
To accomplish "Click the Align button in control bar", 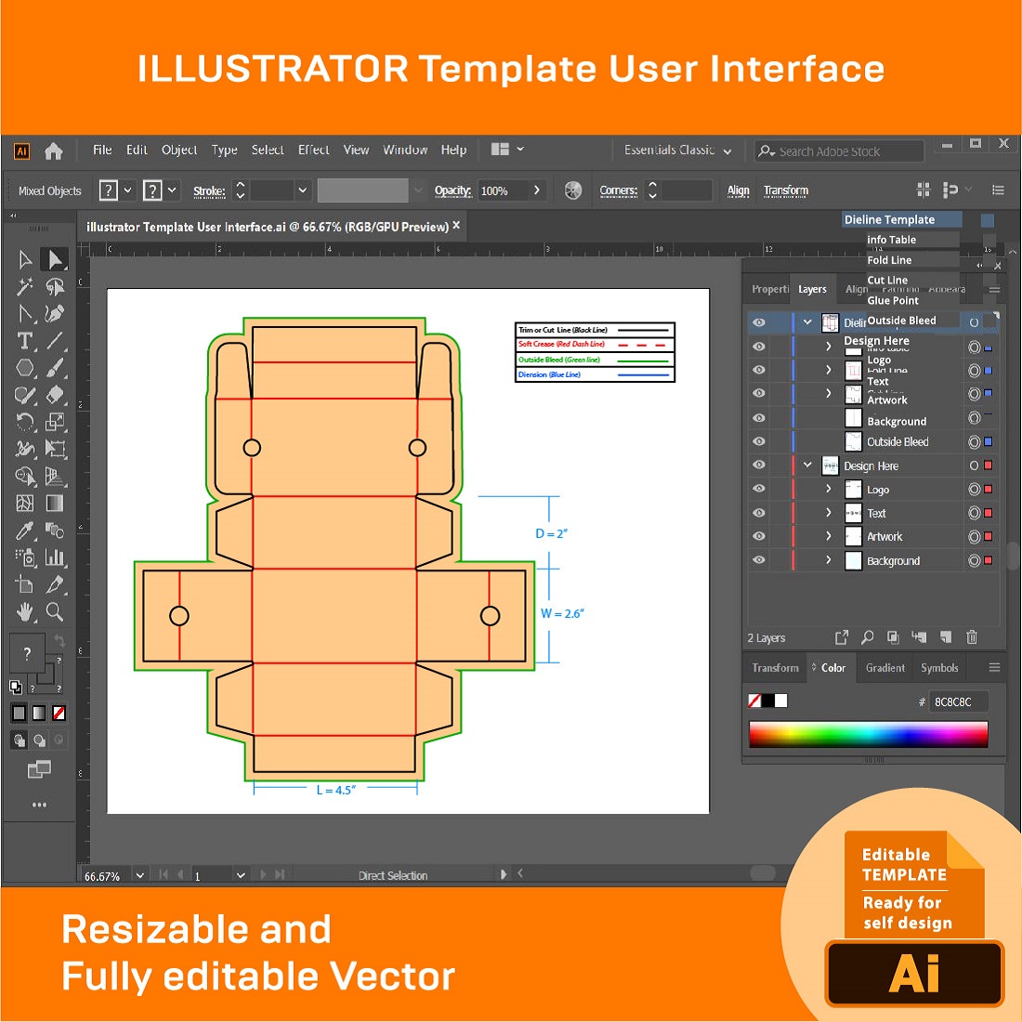I will (x=738, y=190).
